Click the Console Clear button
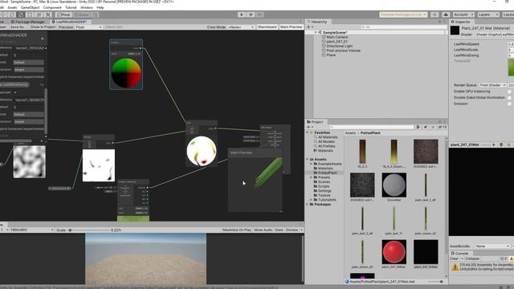This screenshot has height=289, width=514. point(454,258)
